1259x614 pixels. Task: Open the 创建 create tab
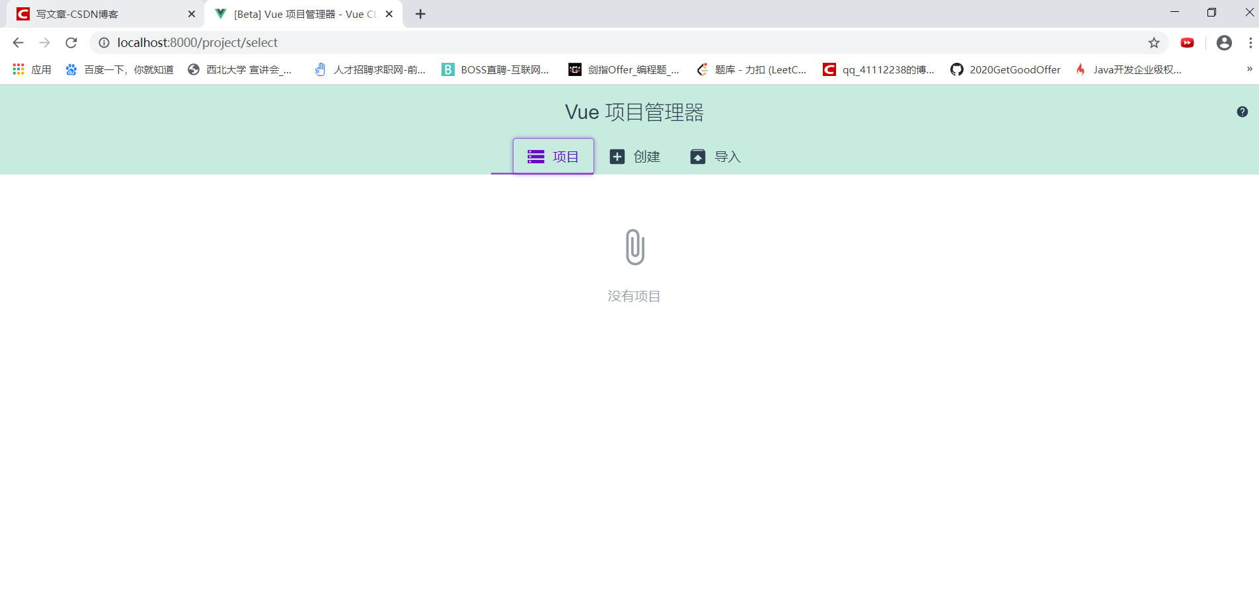pos(635,157)
